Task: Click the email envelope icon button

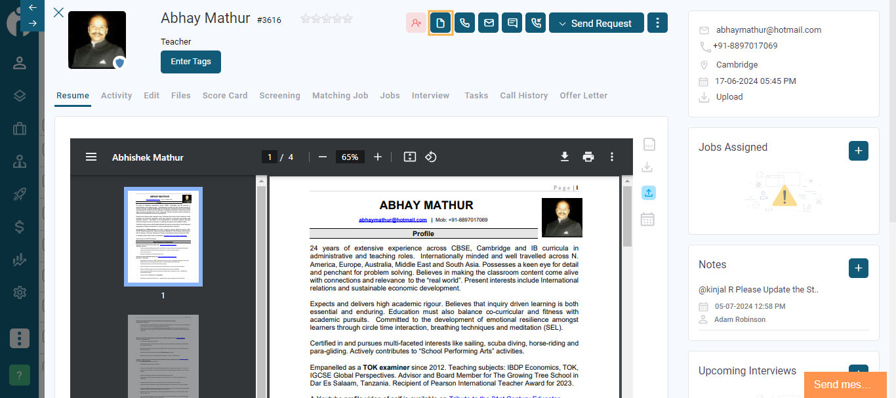Action: pos(488,23)
